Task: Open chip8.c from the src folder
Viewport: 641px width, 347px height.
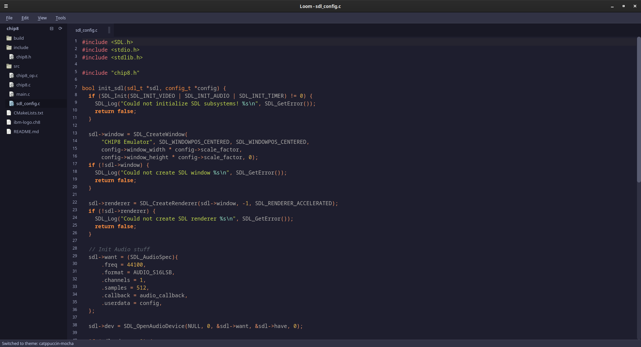Action: (23, 85)
